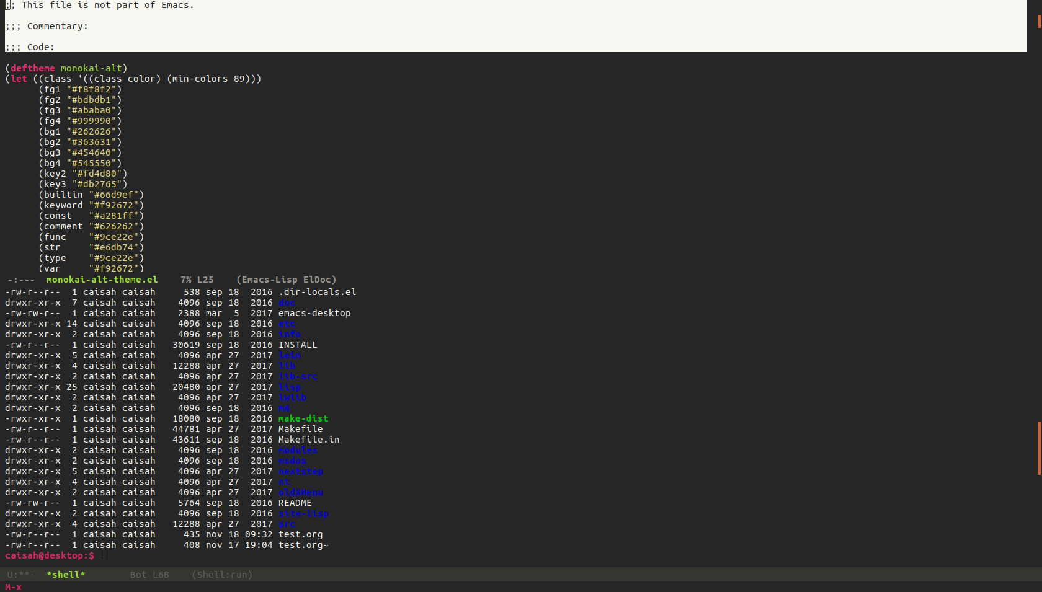Viewport: 1042px width, 592px height.
Task: Click the file size 30619 in listing
Action: (x=186, y=345)
